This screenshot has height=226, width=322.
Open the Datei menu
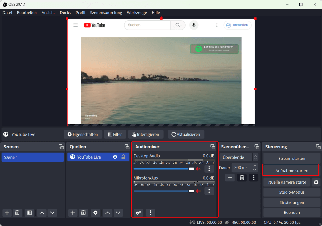tap(8, 13)
